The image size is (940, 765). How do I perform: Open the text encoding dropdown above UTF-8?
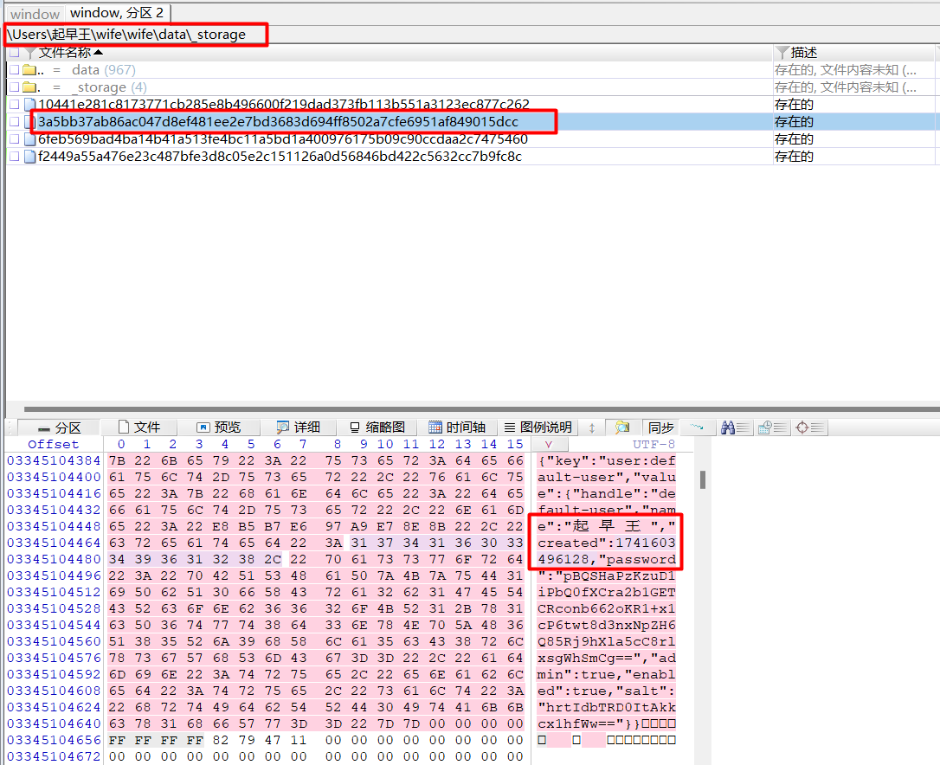(549, 444)
